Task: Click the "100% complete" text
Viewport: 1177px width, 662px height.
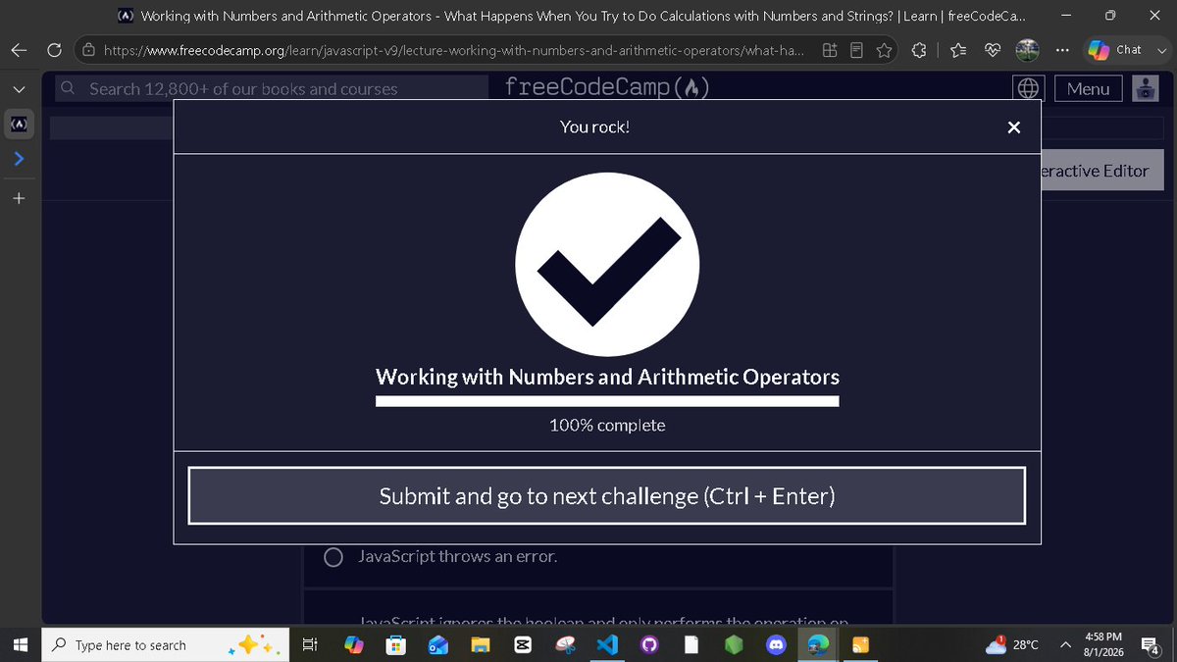Action: pyautogui.click(x=607, y=426)
